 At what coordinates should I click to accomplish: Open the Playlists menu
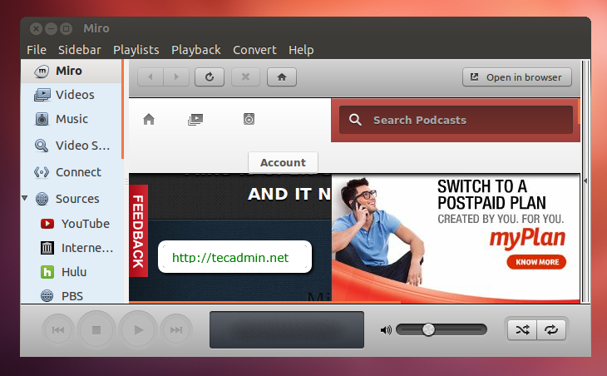coord(136,50)
